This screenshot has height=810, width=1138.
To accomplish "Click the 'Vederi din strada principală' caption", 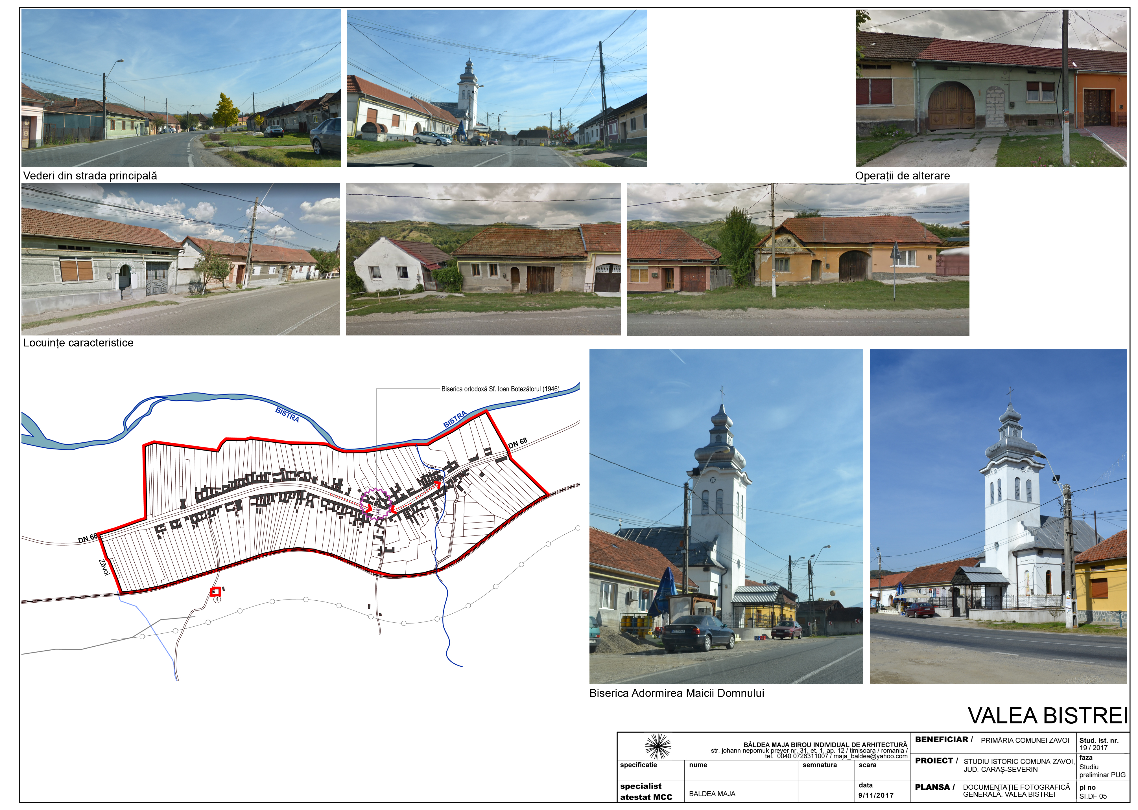I will pyautogui.click(x=90, y=175).
